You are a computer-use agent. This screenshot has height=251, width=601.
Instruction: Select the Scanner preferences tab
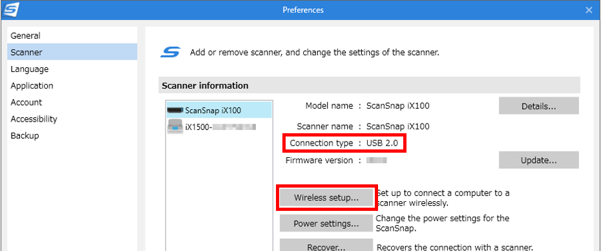point(72,52)
